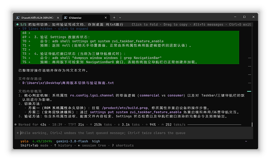Open the new-tab profile dropdown chevron

click(x=120, y=18)
